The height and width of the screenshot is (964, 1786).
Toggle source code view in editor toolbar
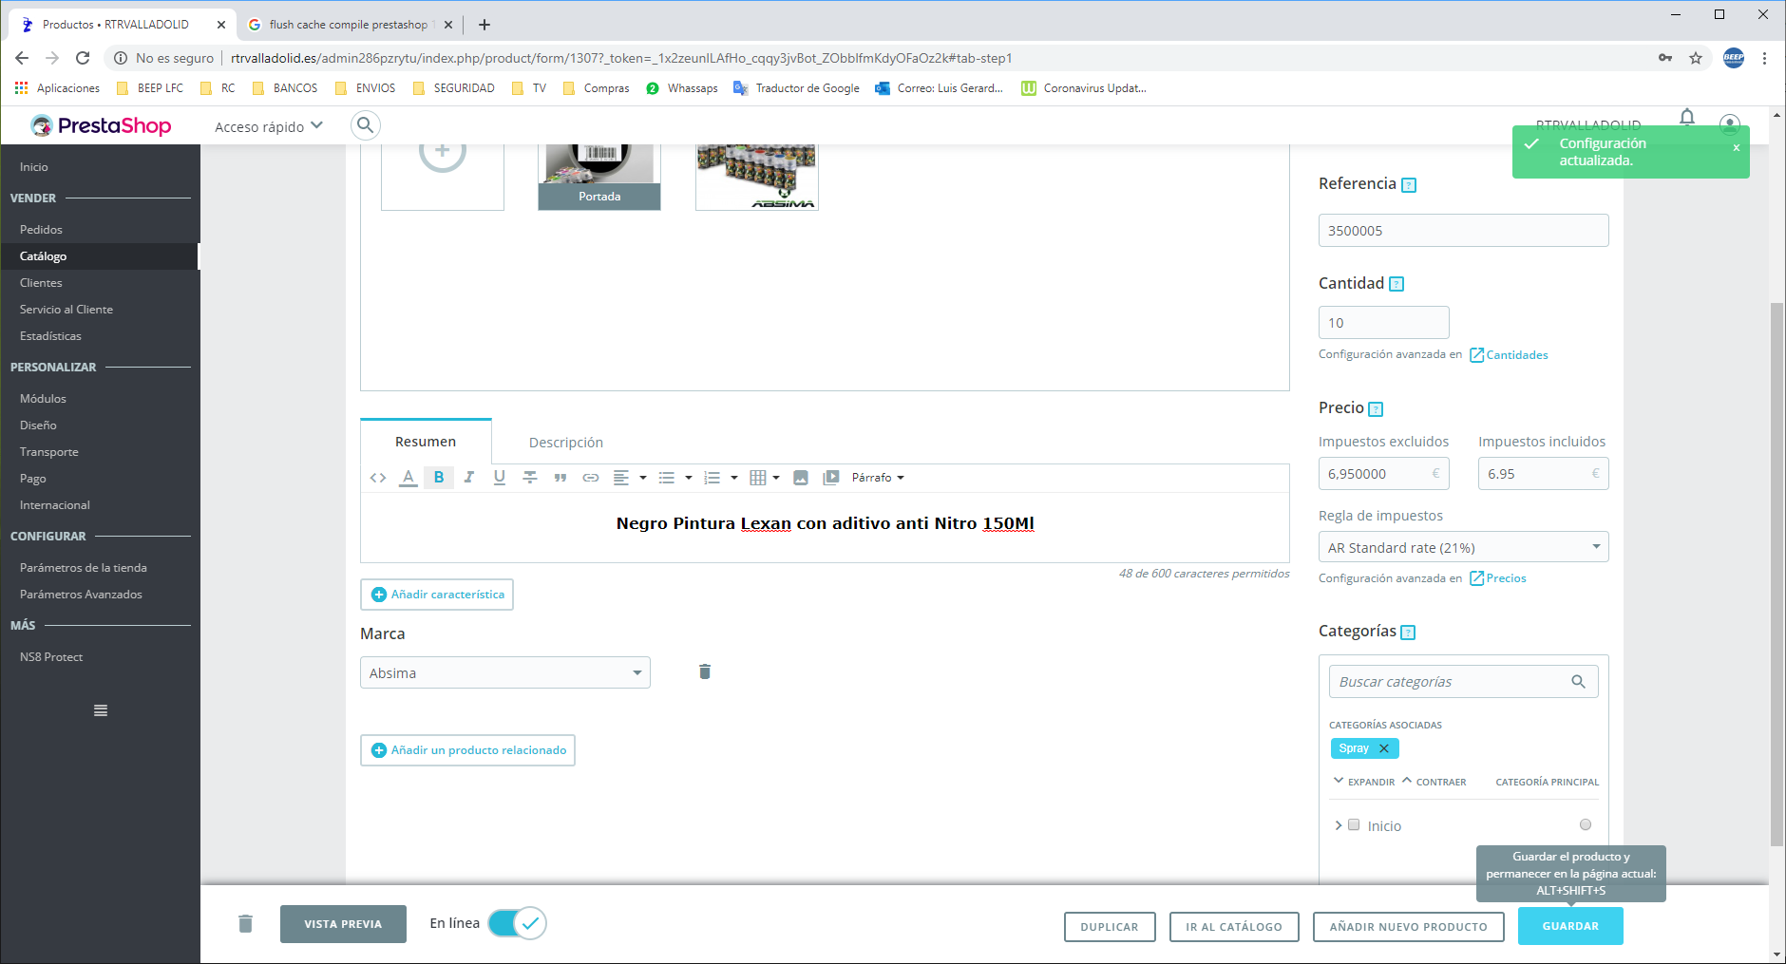[x=378, y=478]
